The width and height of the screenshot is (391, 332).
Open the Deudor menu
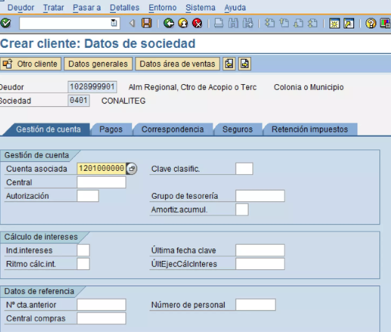21,8
